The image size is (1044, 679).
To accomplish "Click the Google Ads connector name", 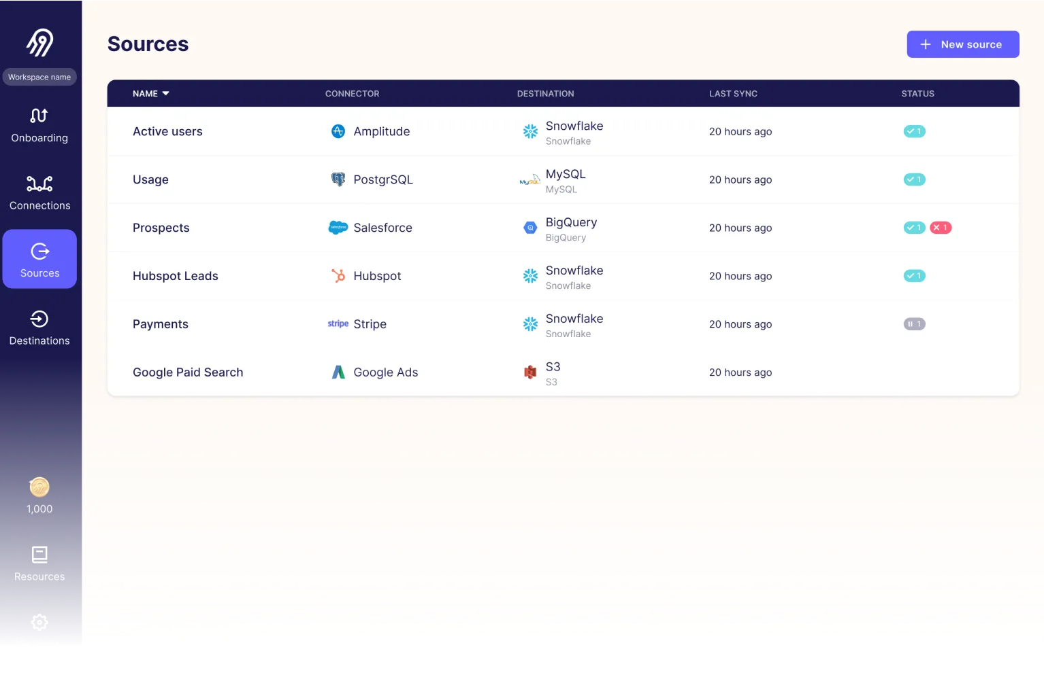I will click(386, 372).
